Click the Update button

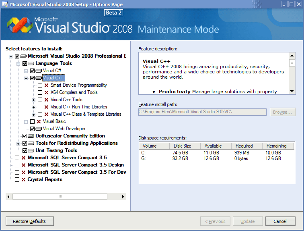pos(248,221)
